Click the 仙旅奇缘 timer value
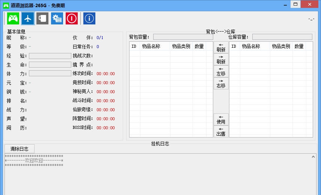Screen dimensions: 321x195 105,110
